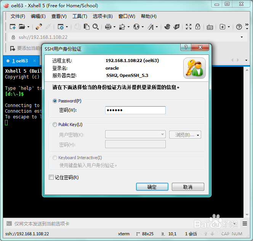Click the Find magnifier icon

[96, 27]
